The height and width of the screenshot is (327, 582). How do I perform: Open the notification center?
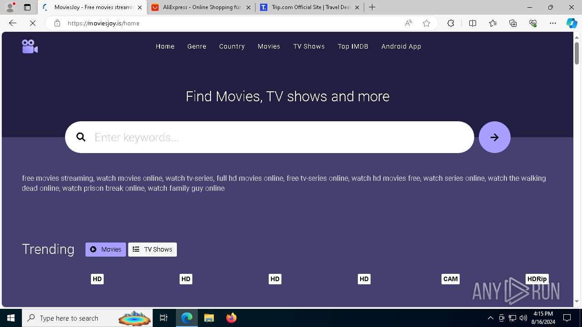[x=567, y=318]
